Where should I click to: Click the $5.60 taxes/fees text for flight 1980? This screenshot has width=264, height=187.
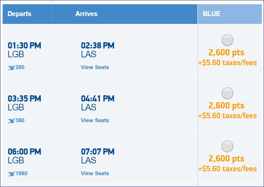point(227,169)
